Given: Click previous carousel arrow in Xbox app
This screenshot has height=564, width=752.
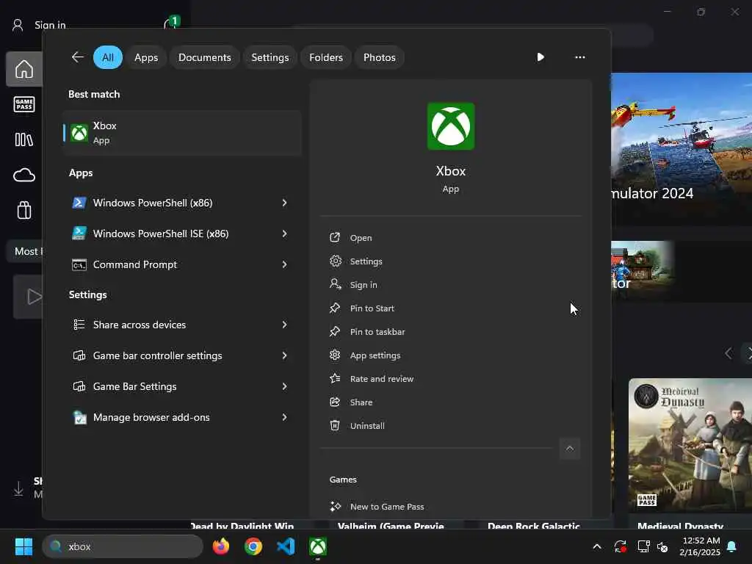Looking at the screenshot, I should click(x=728, y=353).
